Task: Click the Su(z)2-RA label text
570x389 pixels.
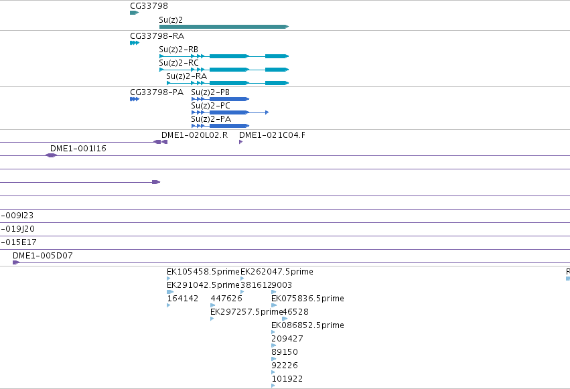Action: (x=186, y=76)
